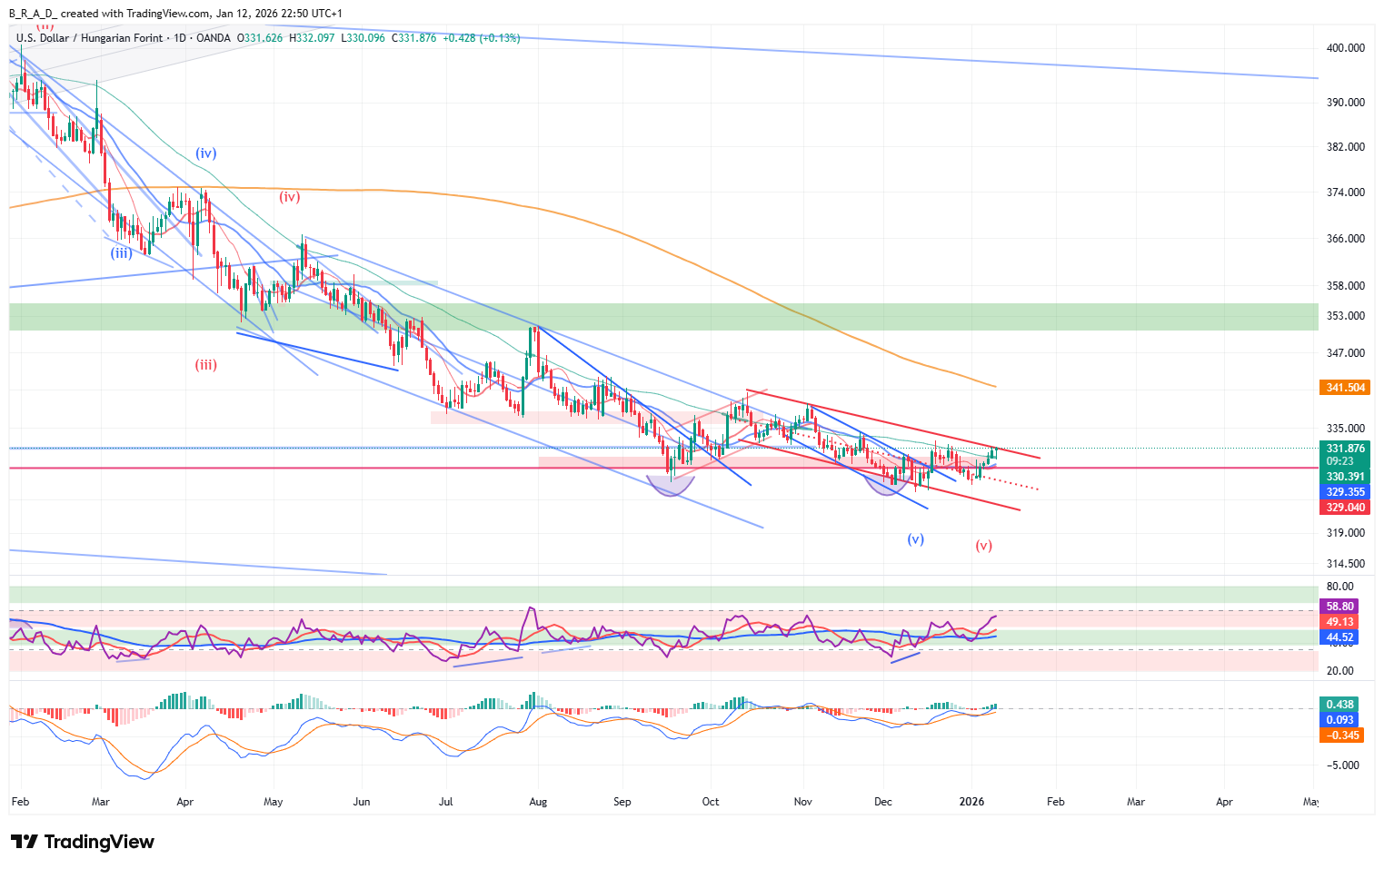
Task: Click the Dec label on time axis
Action: click(882, 802)
